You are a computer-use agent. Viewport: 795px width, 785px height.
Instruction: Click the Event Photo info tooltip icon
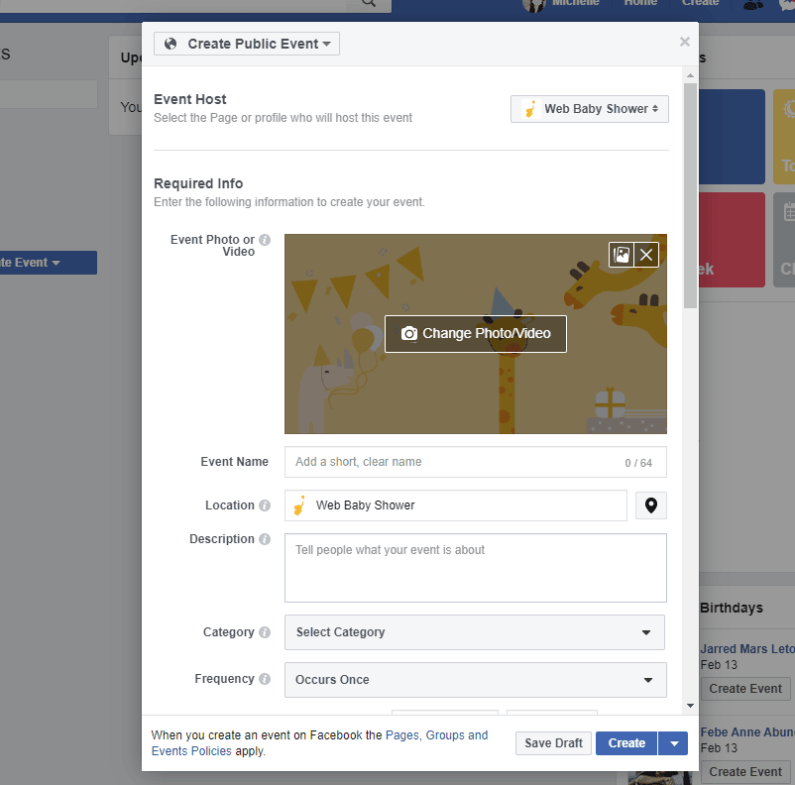[263, 238]
